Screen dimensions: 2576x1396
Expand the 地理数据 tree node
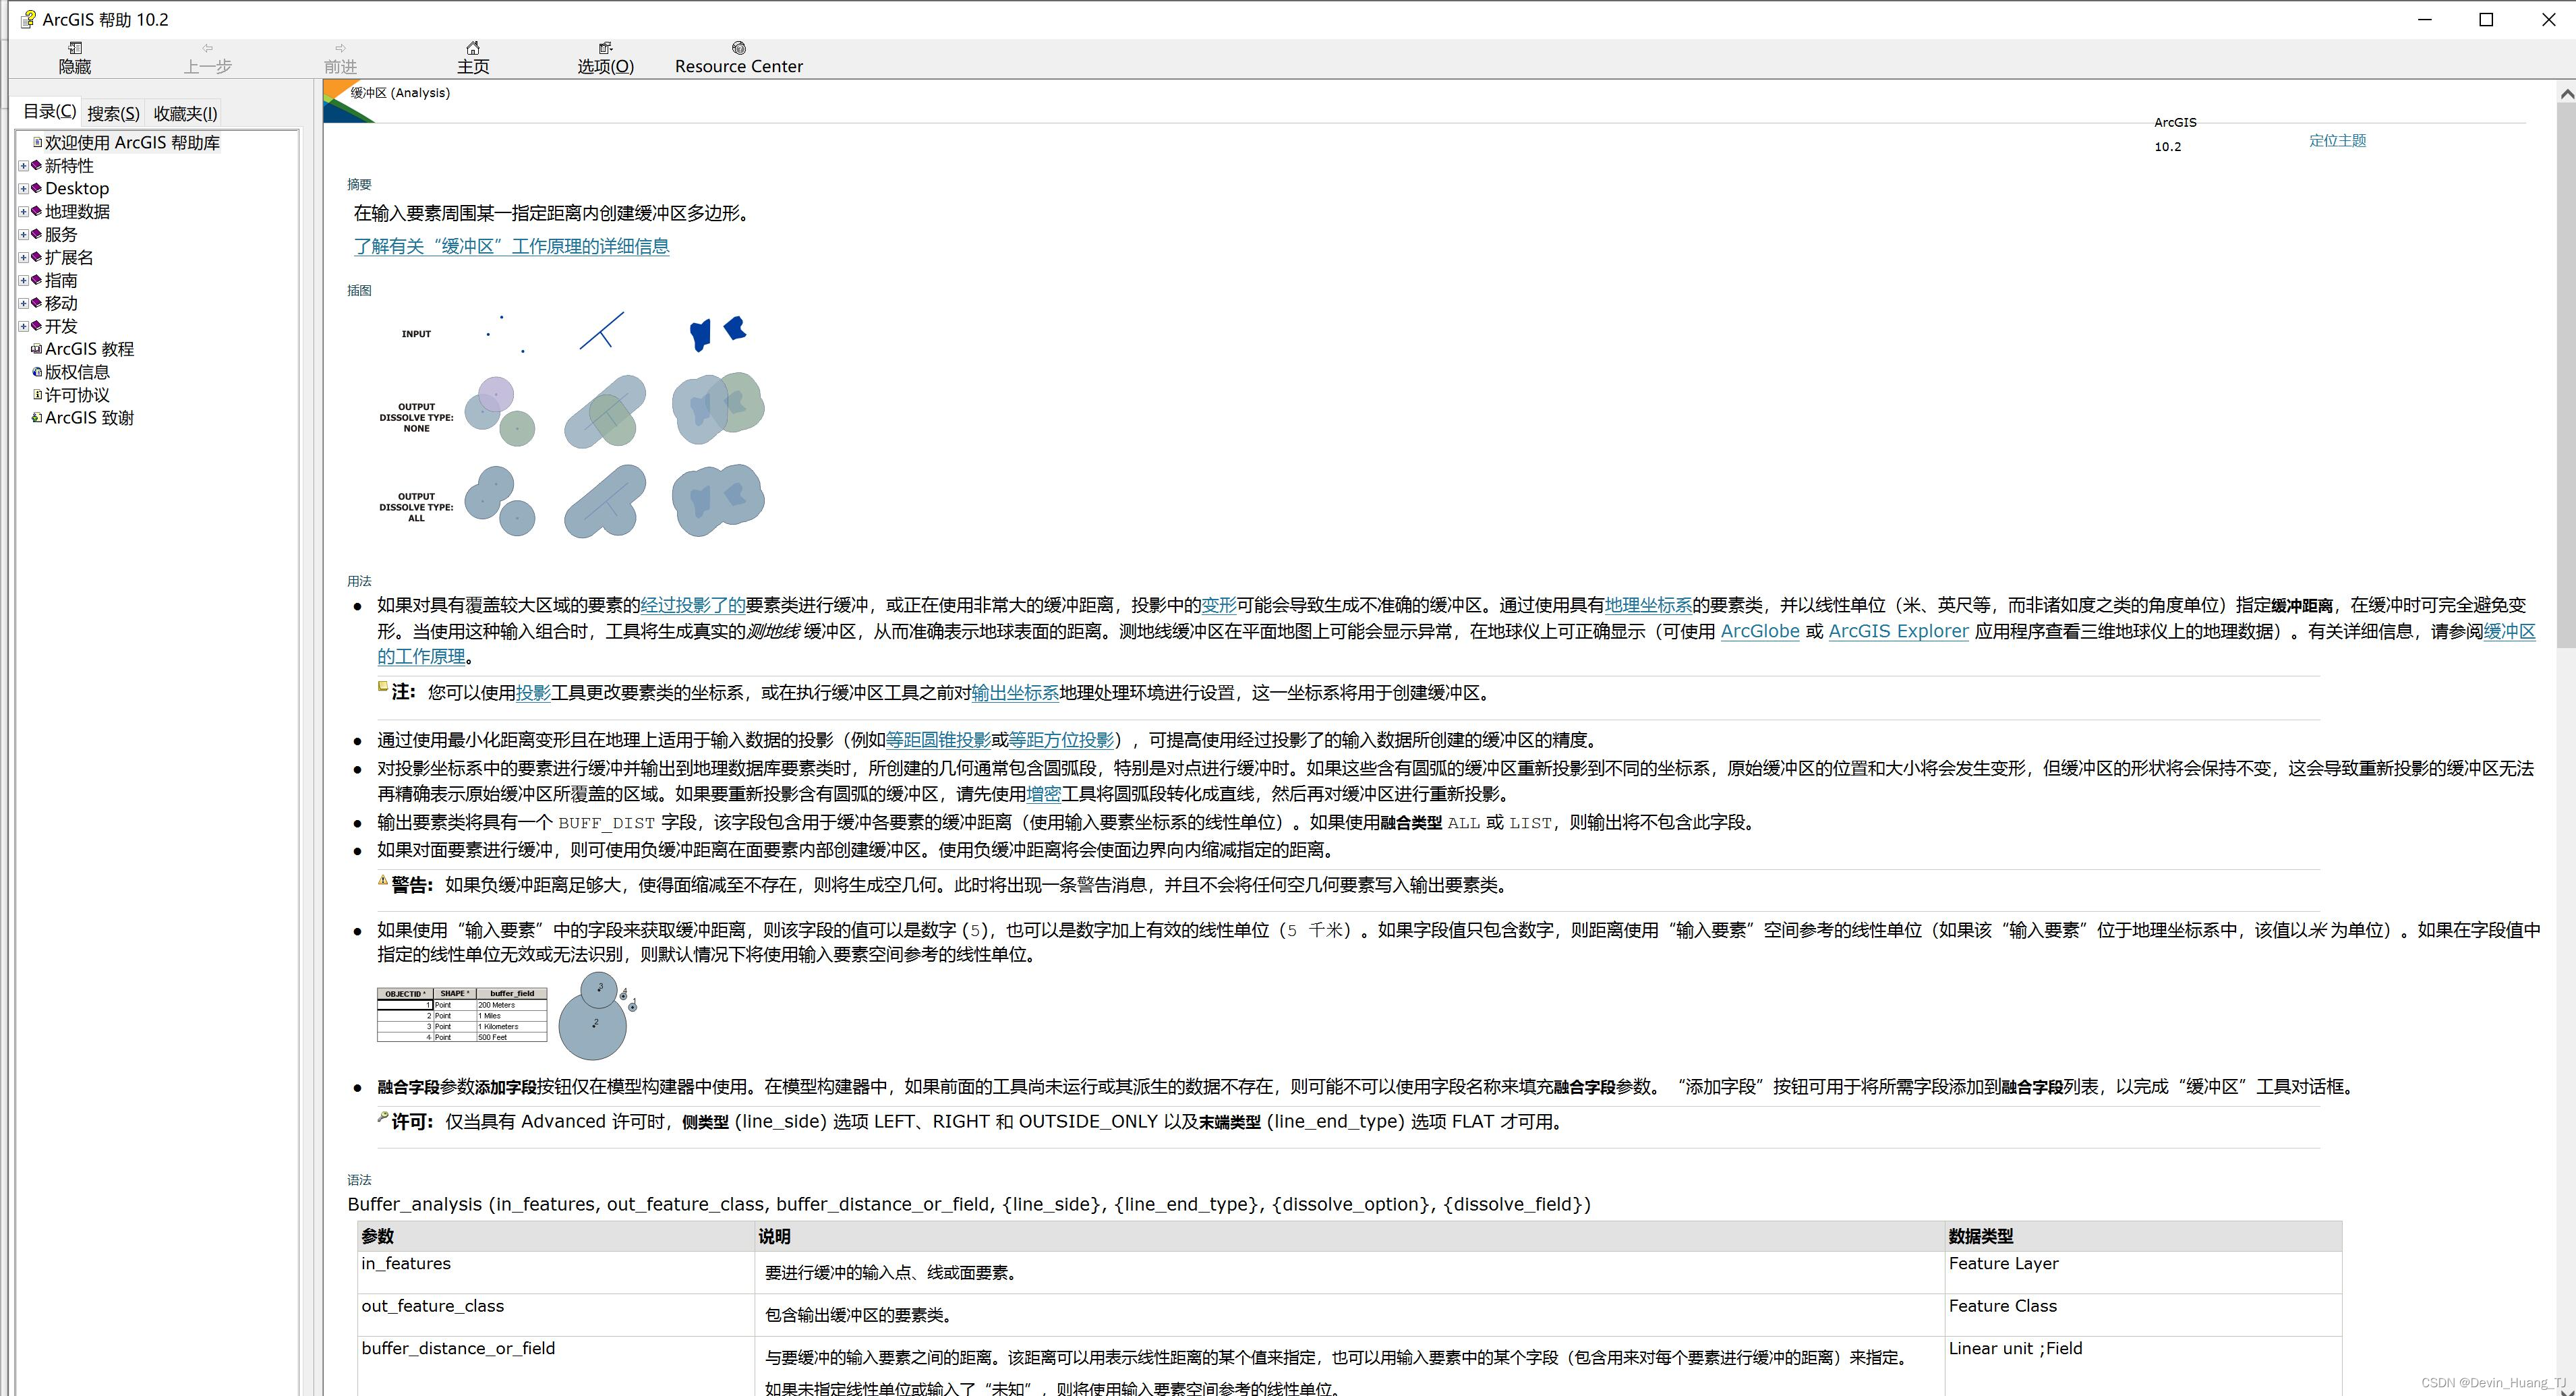[23, 212]
